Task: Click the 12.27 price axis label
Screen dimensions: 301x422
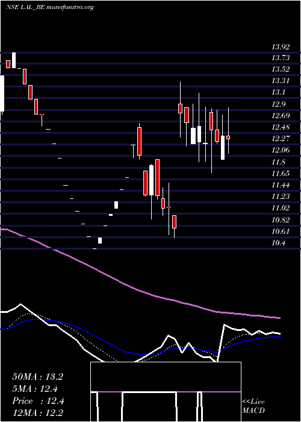Action: (281, 139)
